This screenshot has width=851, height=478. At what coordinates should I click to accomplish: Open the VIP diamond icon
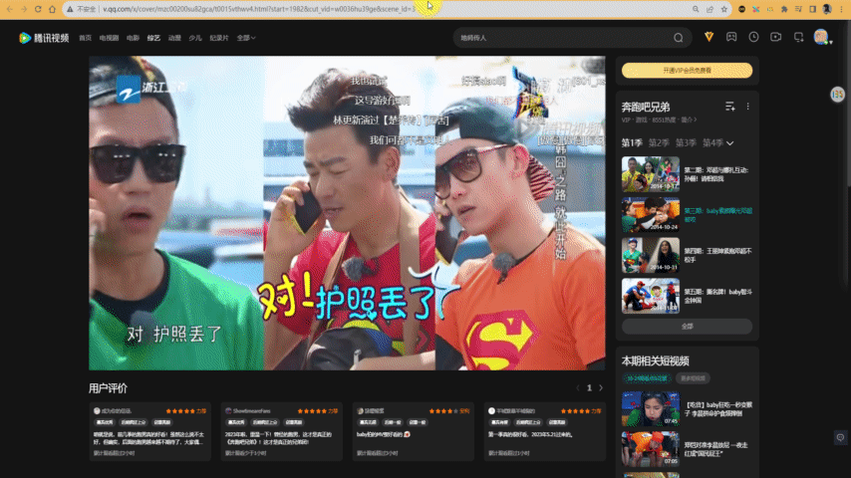click(x=709, y=37)
